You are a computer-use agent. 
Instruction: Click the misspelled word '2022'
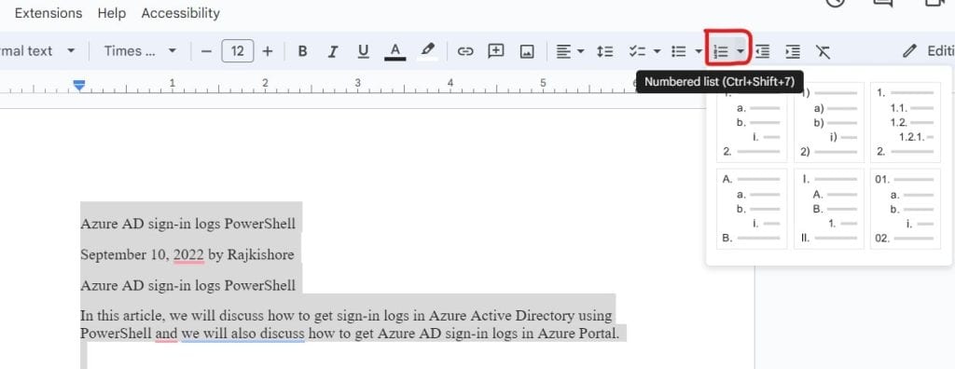tap(188, 254)
